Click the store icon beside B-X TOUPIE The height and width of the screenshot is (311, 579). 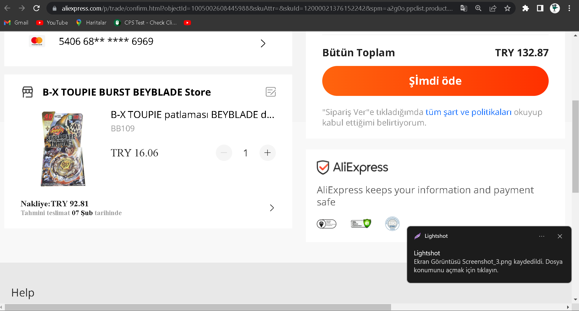(28, 92)
